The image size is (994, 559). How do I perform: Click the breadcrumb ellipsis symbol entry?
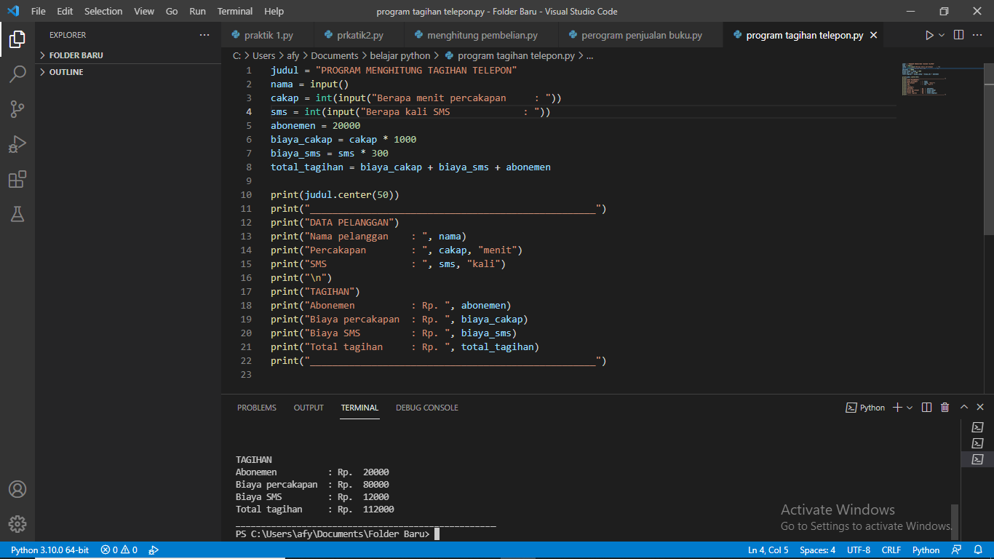(589, 55)
